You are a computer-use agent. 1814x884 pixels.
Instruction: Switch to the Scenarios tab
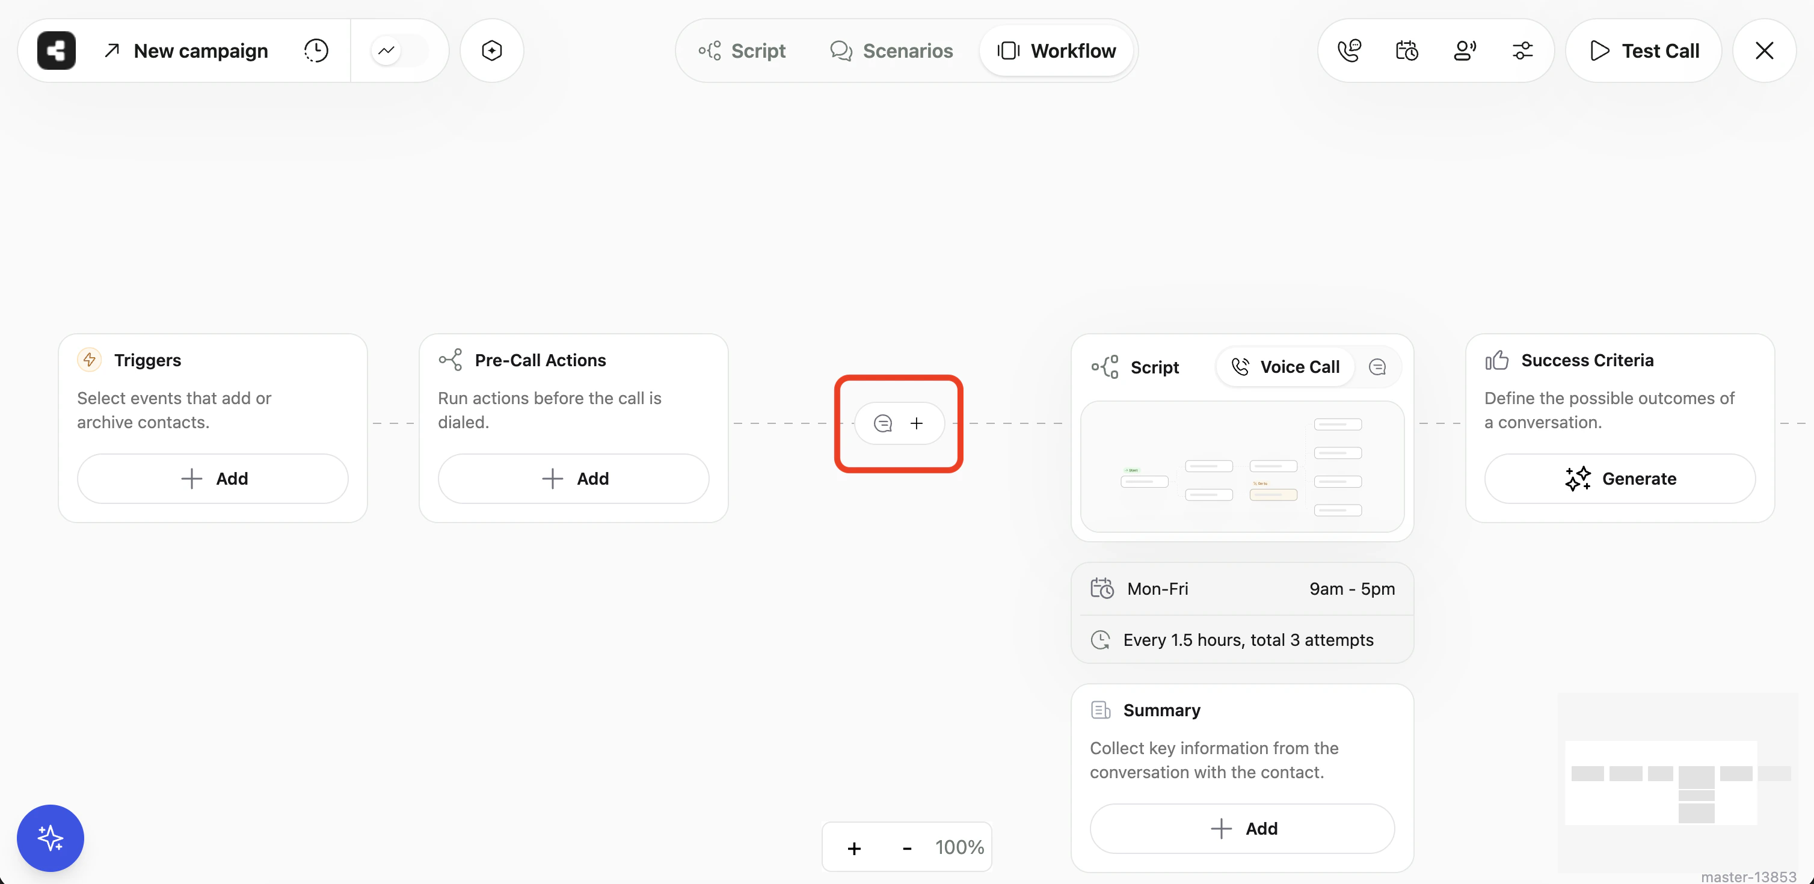(891, 50)
